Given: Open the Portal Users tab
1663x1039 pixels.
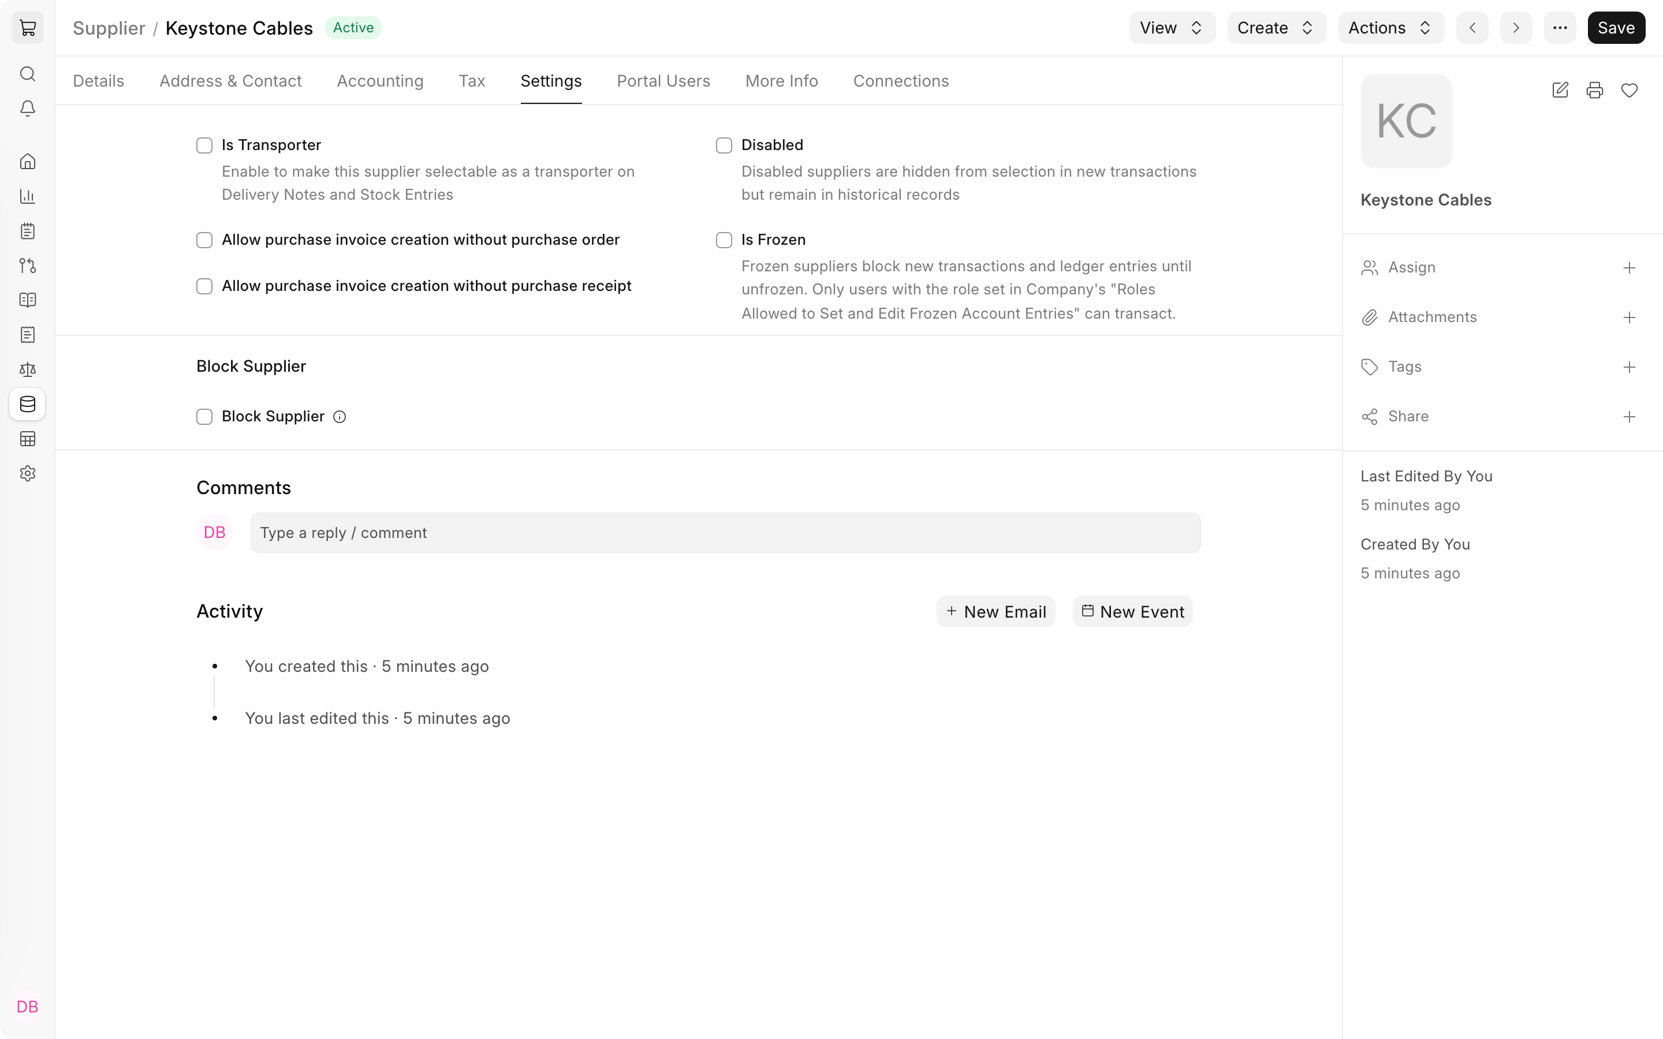Looking at the screenshot, I should point(663,81).
